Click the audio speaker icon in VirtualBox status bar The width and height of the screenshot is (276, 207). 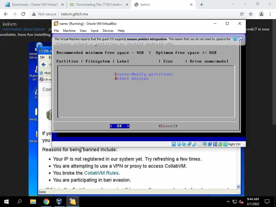pos(184,144)
